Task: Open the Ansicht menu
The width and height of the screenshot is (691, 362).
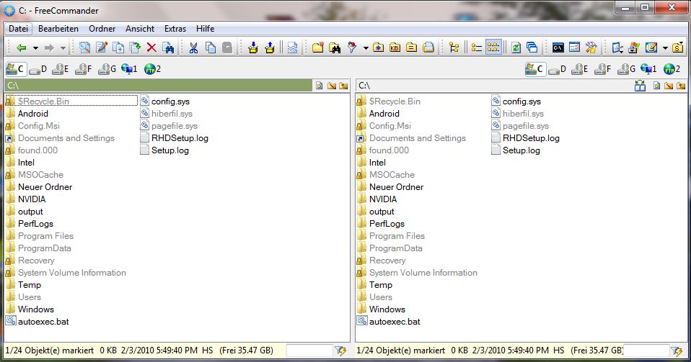Action: click(x=140, y=29)
